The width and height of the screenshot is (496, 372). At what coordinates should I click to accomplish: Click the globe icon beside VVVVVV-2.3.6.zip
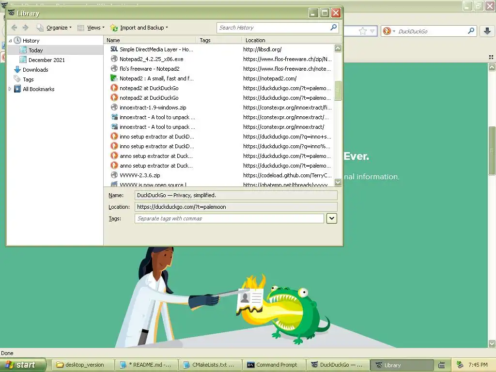click(114, 175)
